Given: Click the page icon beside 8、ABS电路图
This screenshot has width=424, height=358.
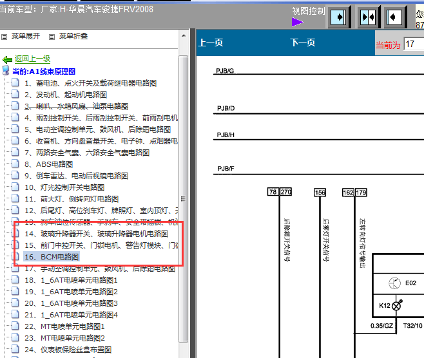Looking at the screenshot, I should point(15,164).
